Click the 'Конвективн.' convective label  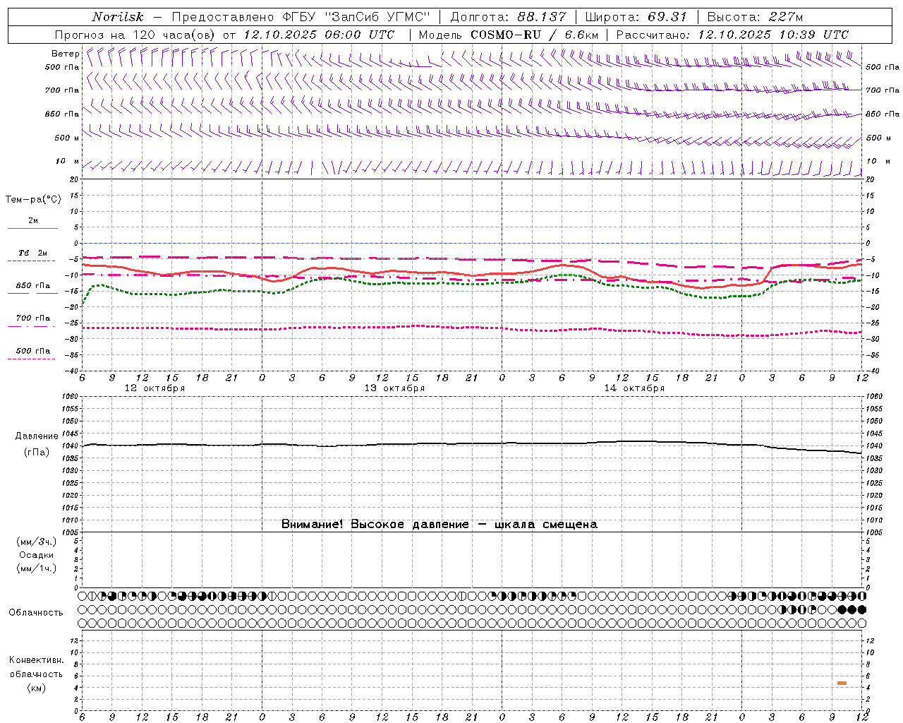tap(37, 660)
